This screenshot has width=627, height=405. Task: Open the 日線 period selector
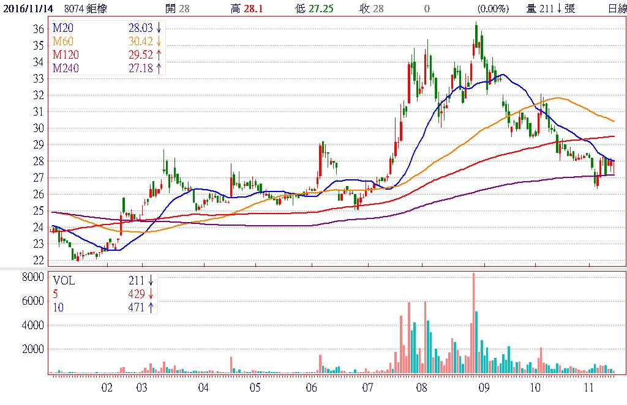coord(617,9)
